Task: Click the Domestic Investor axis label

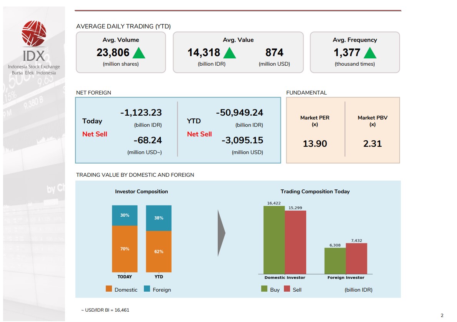Action: pyautogui.click(x=285, y=278)
